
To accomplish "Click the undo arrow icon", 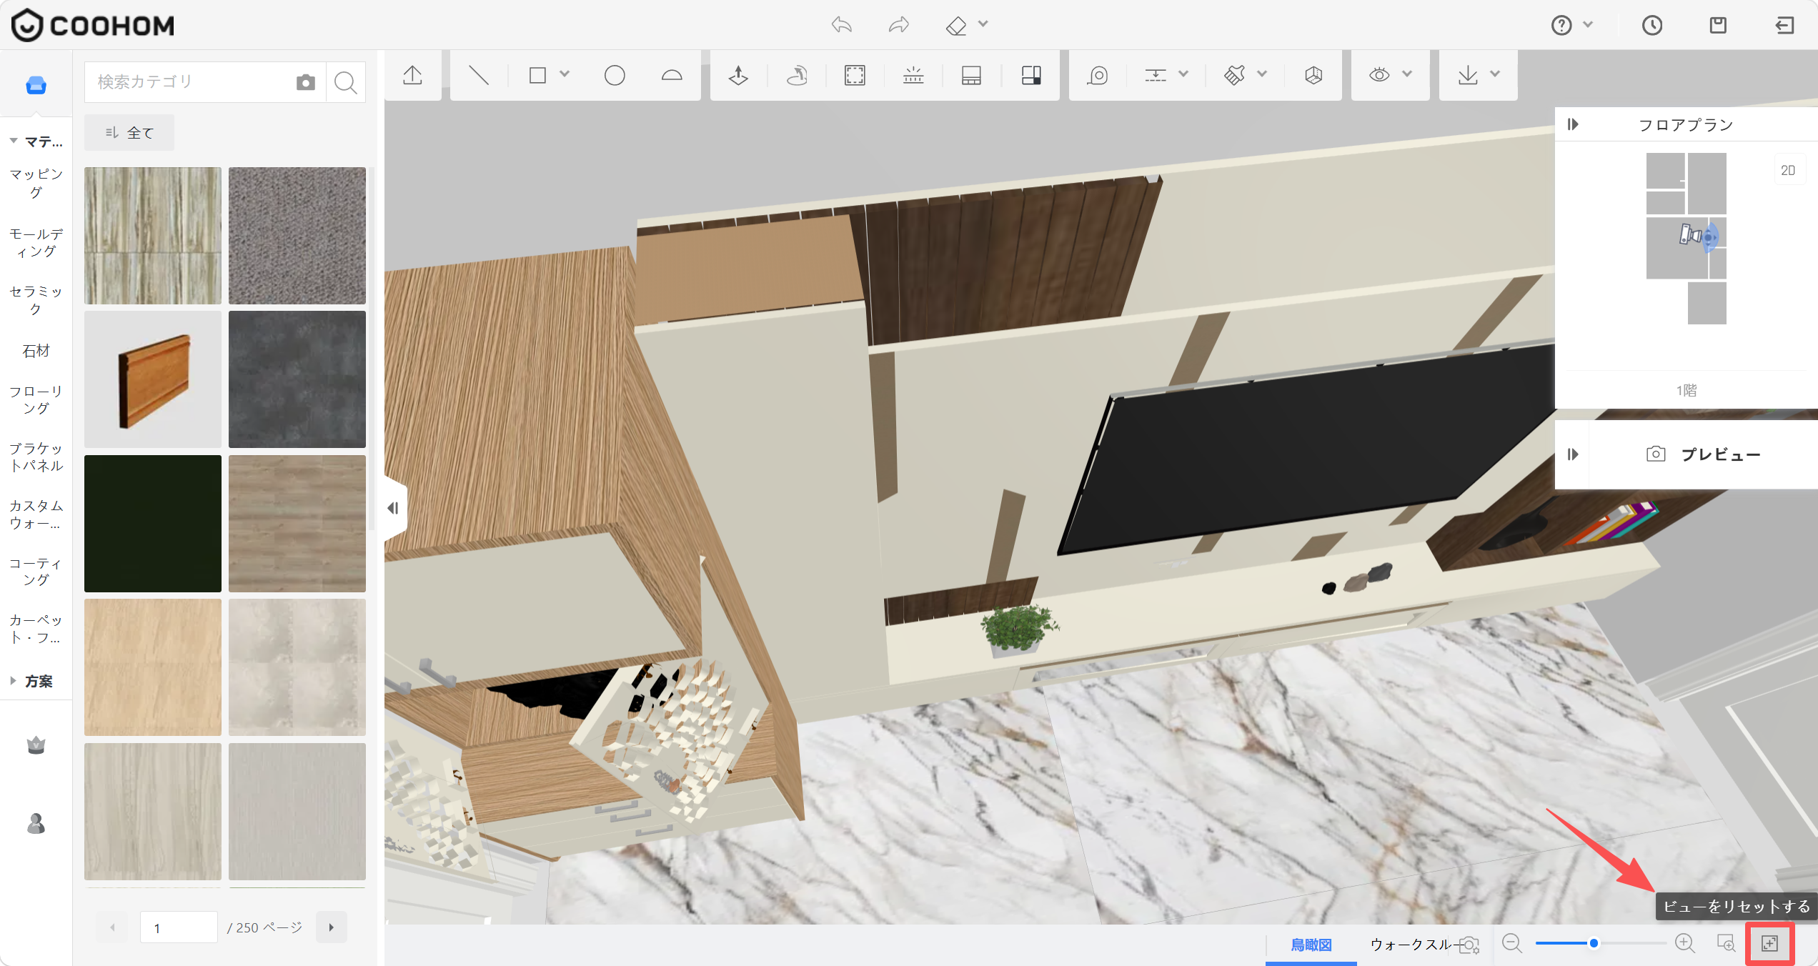I will tap(842, 25).
